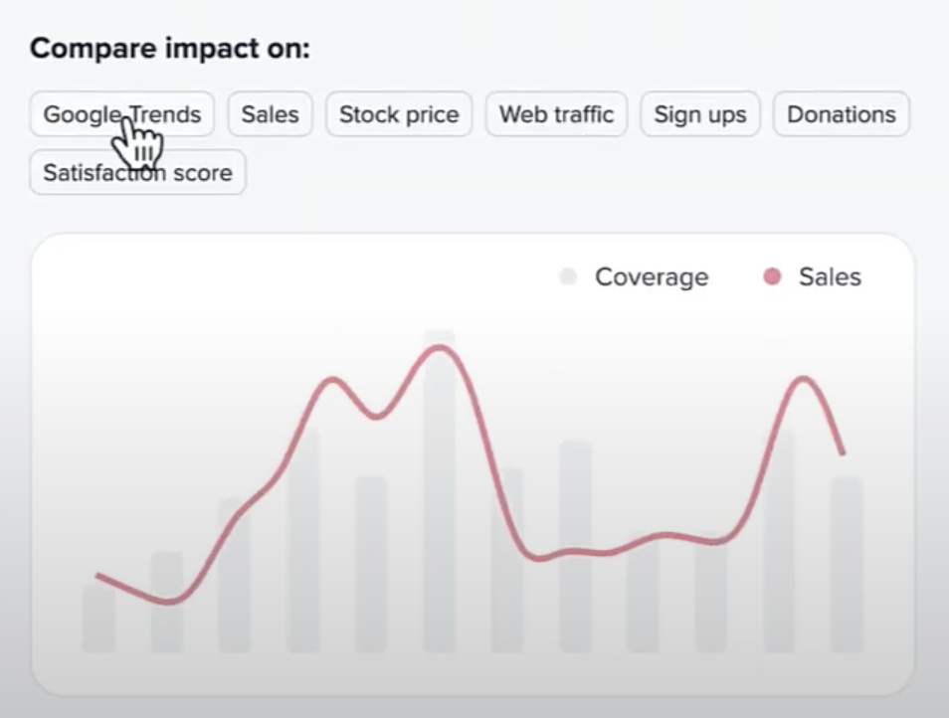Choose the Sales comparison chip

point(270,114)
